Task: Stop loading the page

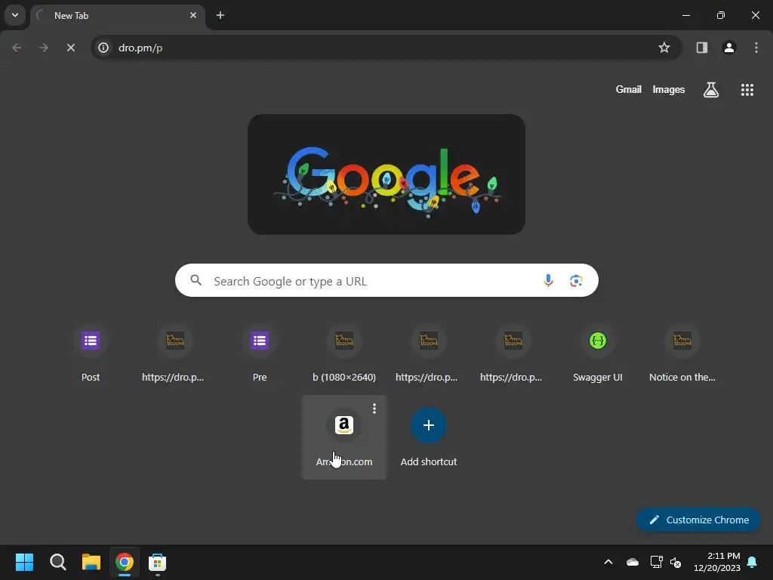Action: pyautogui.click(x=71, y=48)
